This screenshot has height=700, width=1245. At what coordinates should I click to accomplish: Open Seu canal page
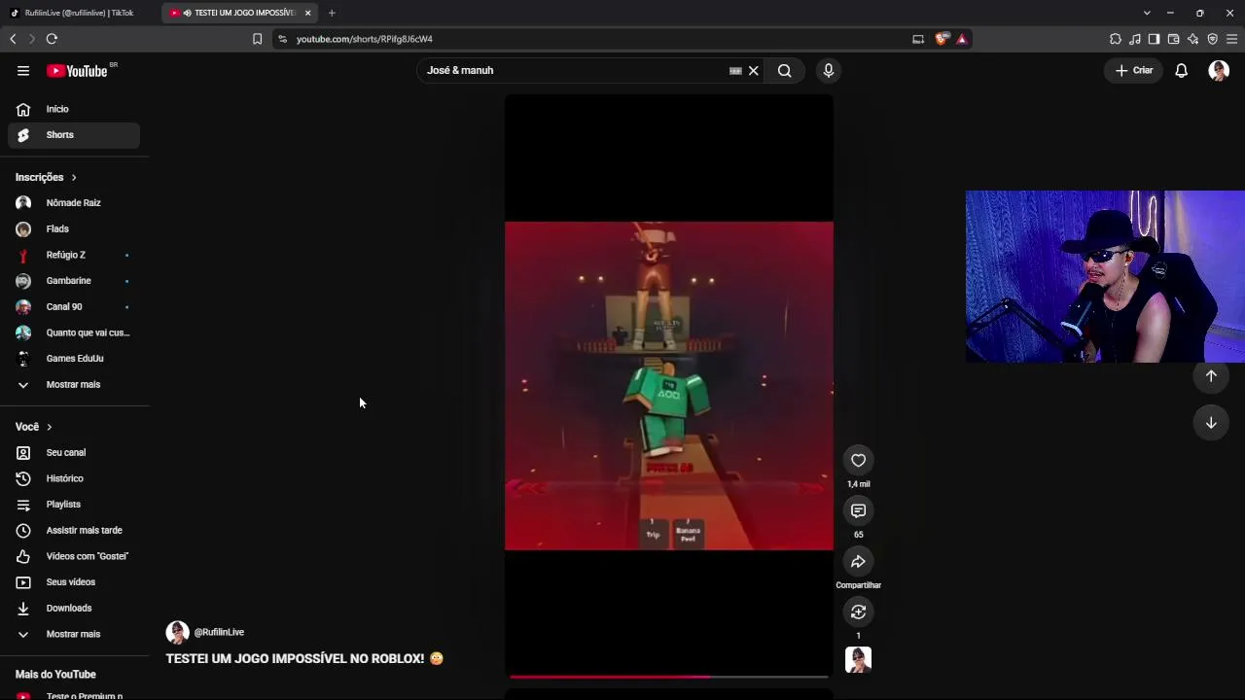point(74,452)
